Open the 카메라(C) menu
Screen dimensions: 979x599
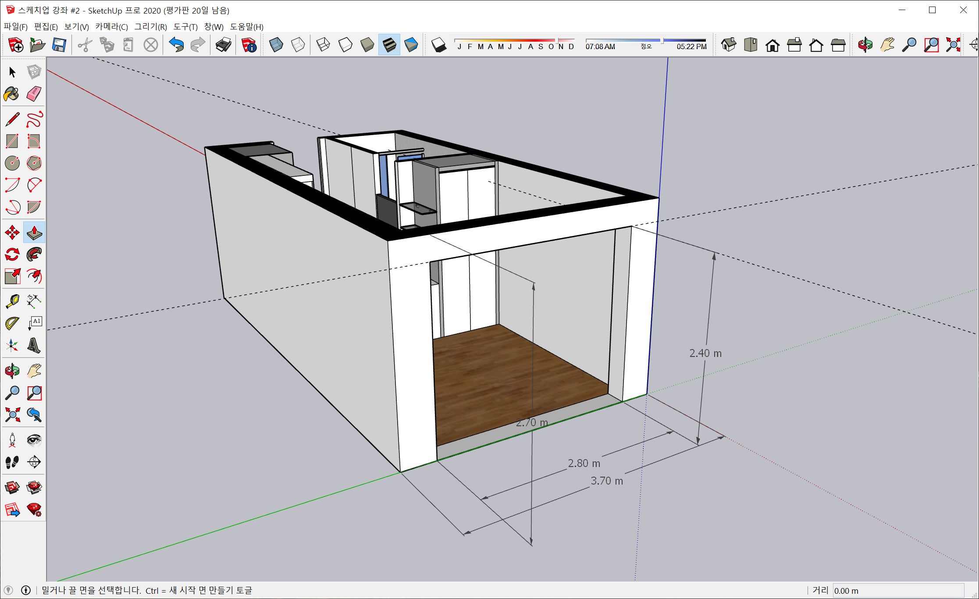tap(111, 27)
